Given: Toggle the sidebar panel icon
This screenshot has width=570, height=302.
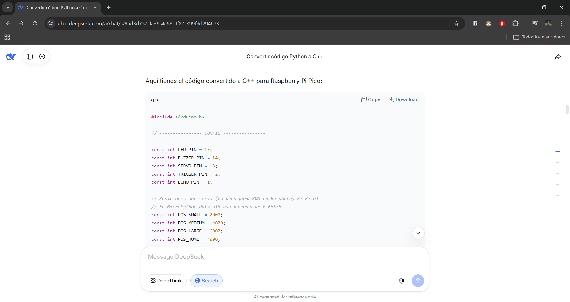Looking at the screenshot, I should tap(30, 57).
